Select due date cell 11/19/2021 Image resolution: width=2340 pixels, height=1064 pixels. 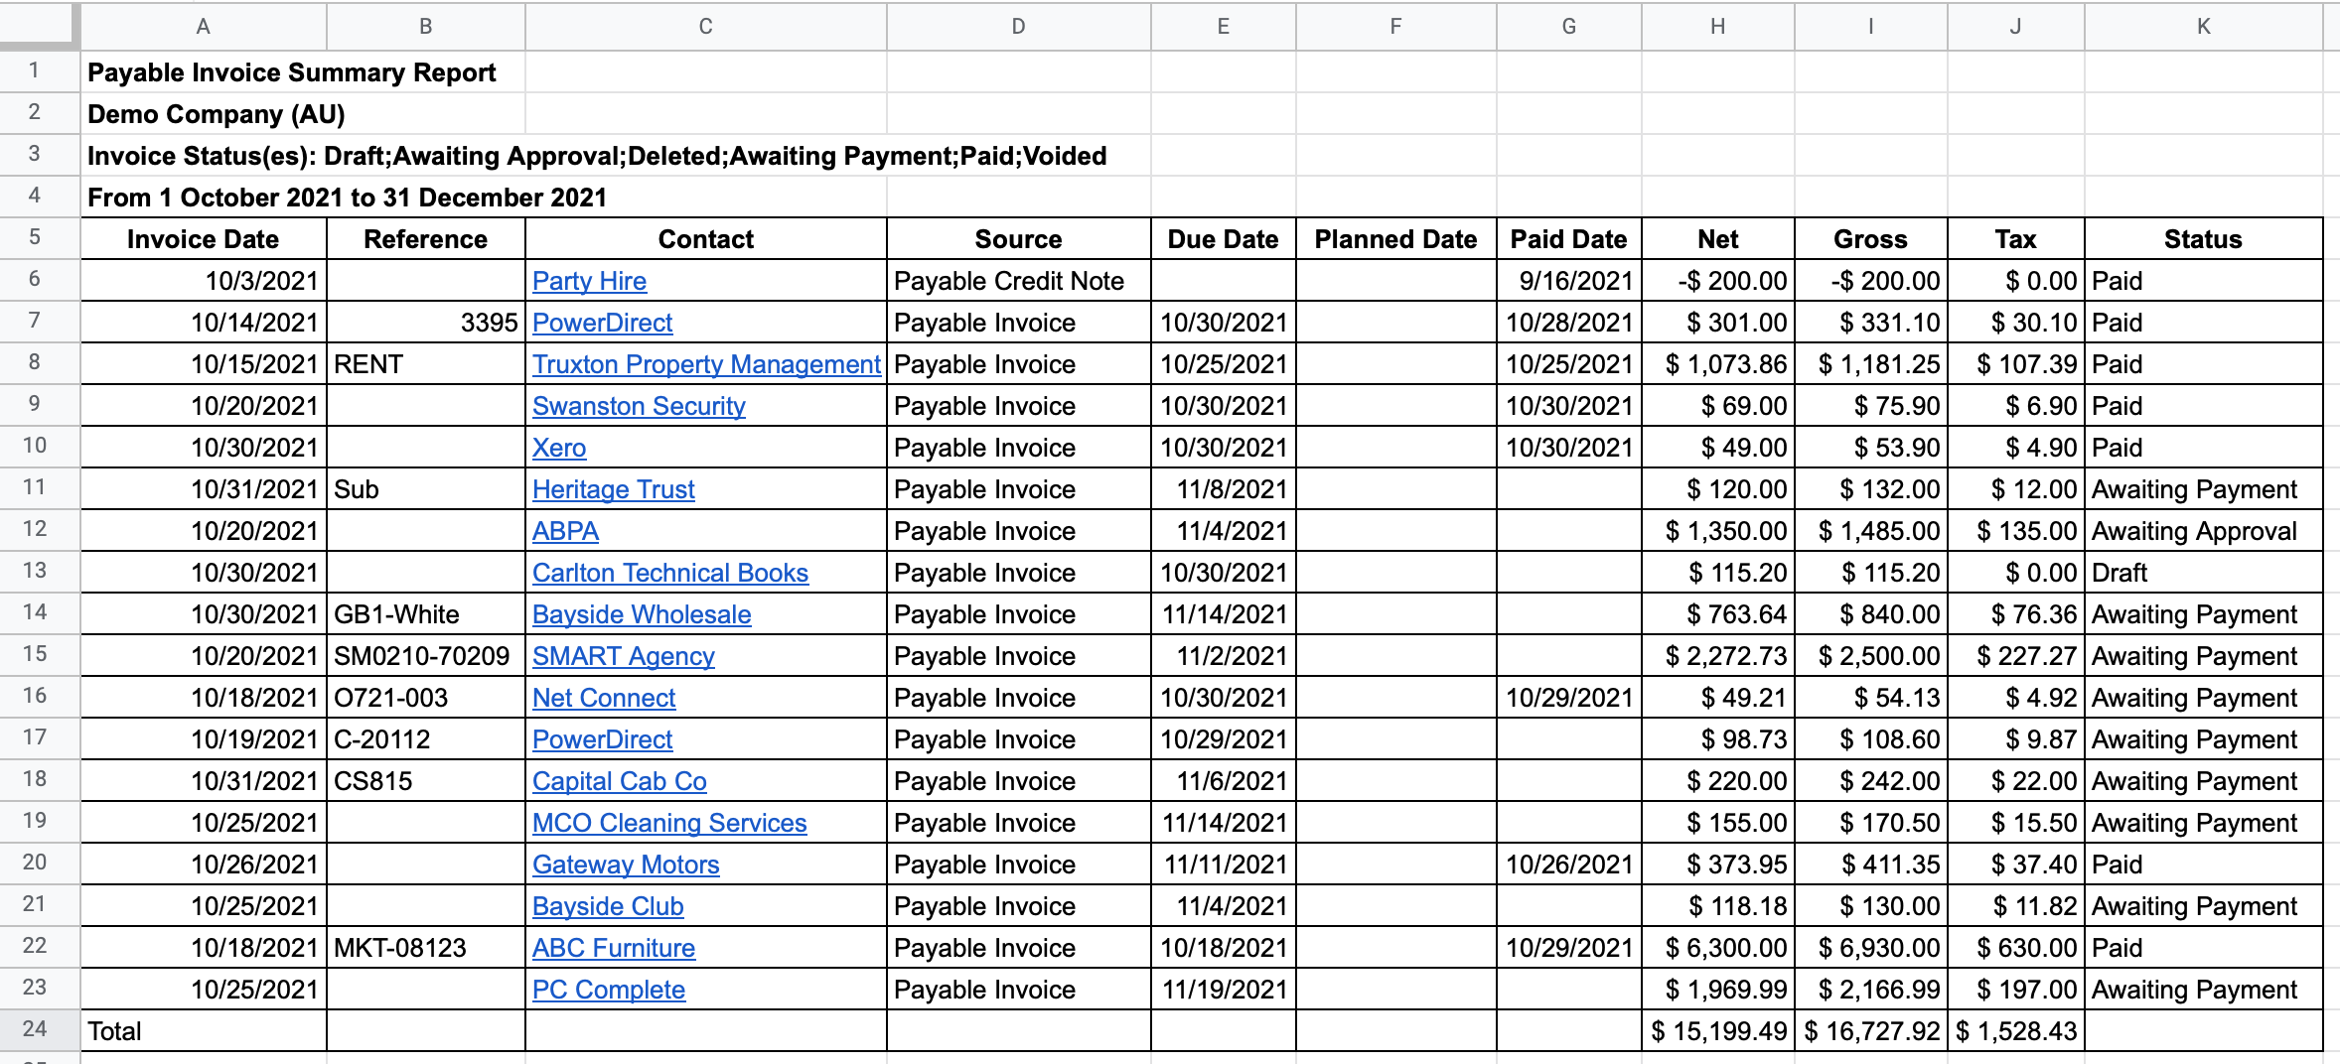[x=1224, y=990]
